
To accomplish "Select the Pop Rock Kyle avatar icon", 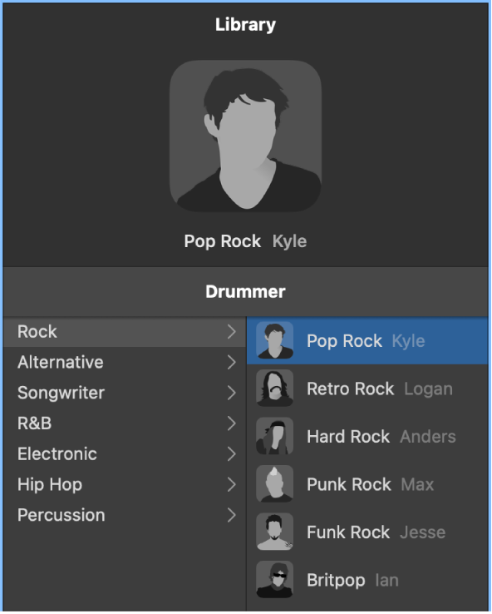I will [x=274, y=340].
